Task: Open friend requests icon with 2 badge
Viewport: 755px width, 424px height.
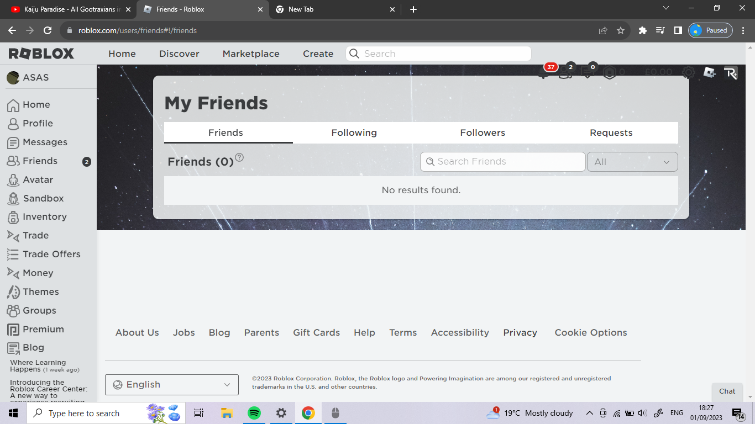Action: point(565,73)
